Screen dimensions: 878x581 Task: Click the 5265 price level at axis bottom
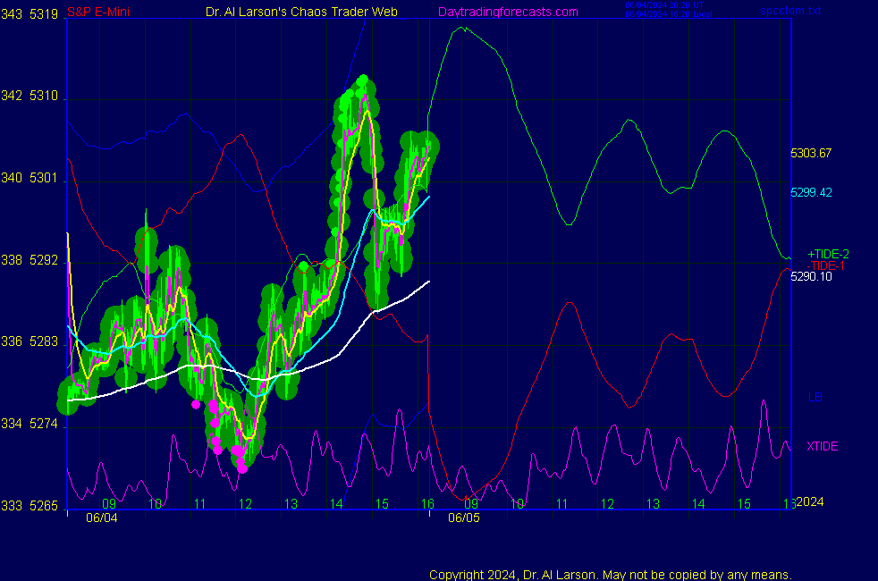(42, 506)
